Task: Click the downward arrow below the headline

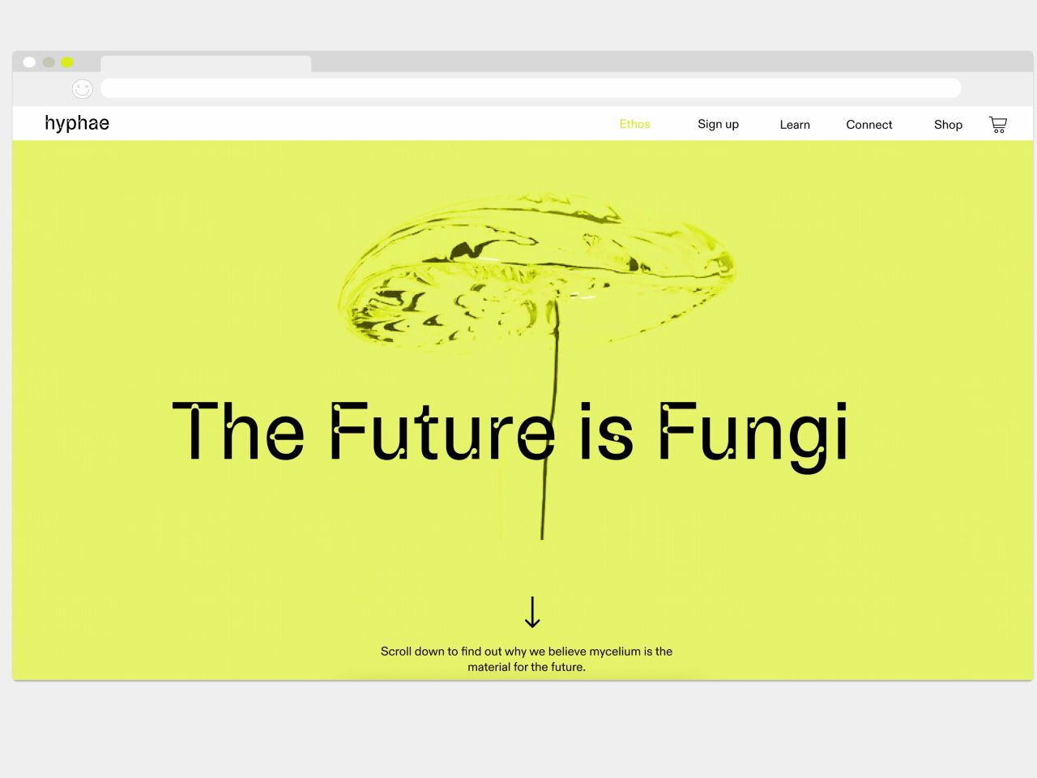Action: point(532,613)
